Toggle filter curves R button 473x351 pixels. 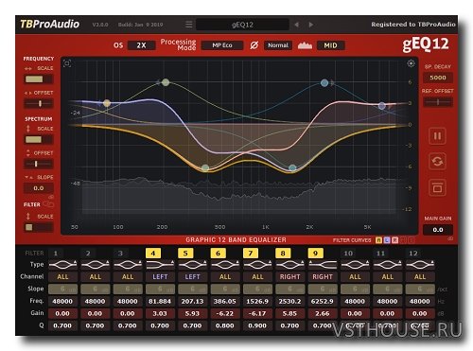pyautogui.click(x=395, y=240)
